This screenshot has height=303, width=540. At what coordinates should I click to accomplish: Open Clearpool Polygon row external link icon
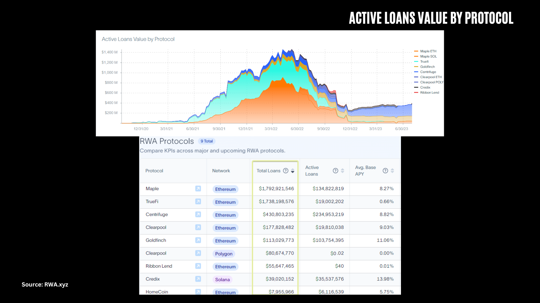coord(198,253)
